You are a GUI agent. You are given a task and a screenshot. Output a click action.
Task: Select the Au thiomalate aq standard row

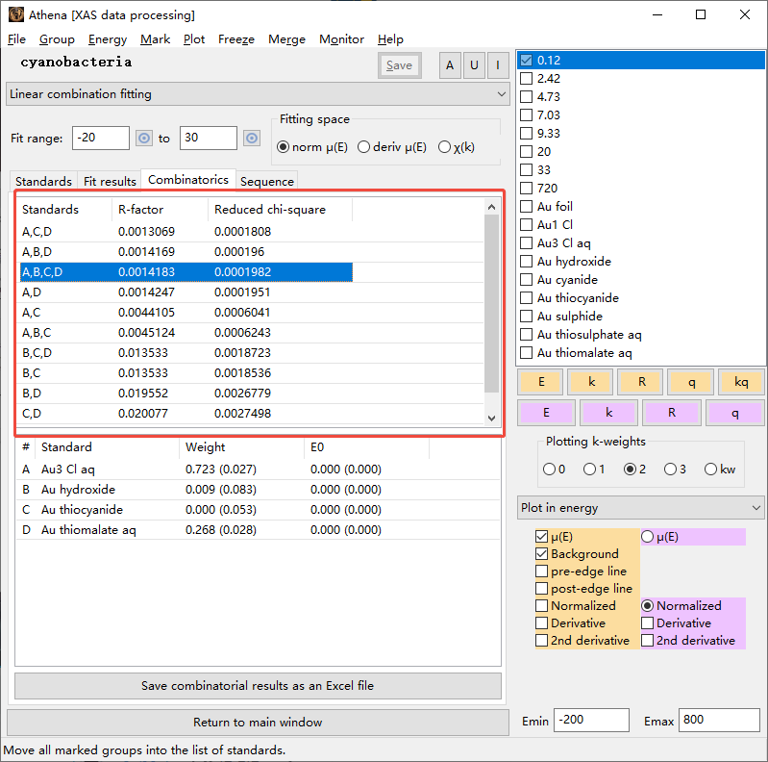point(258,530)
